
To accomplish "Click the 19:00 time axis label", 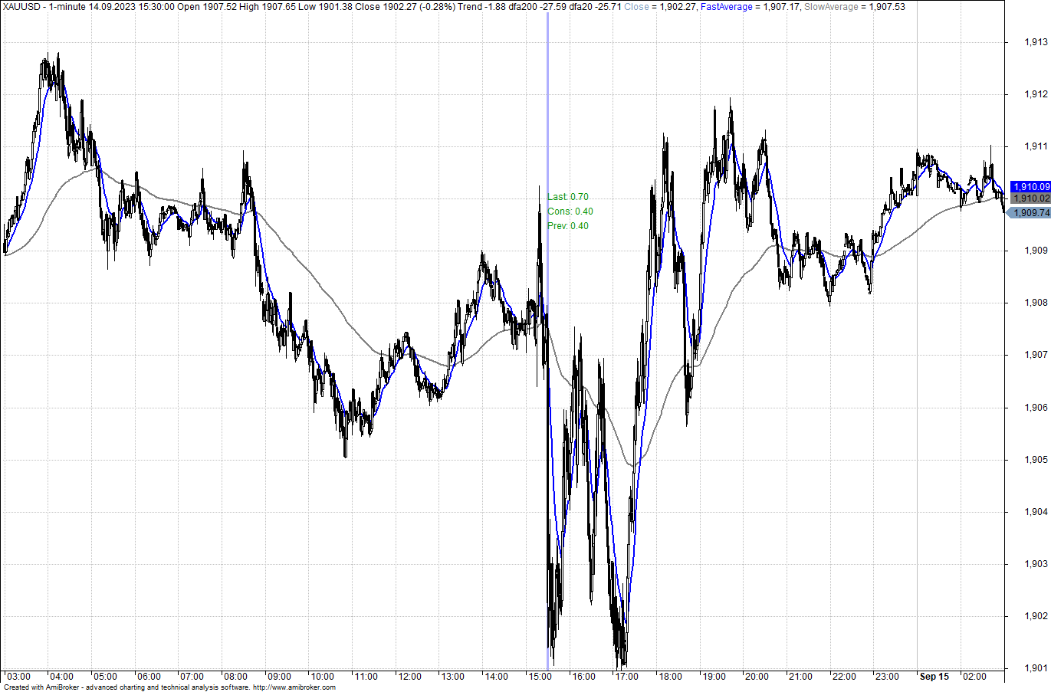I will pos(714,677).
